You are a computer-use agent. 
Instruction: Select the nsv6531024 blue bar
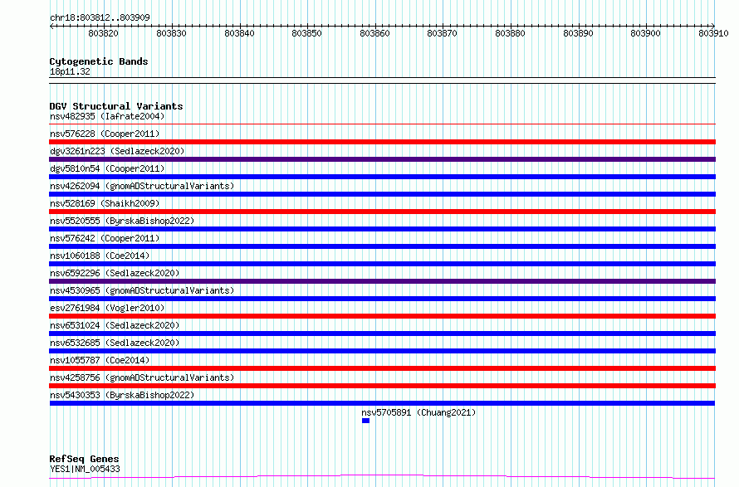[382, 334]
